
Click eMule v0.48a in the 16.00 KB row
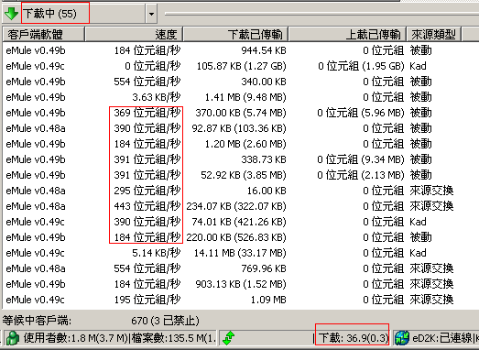point(36,191)
